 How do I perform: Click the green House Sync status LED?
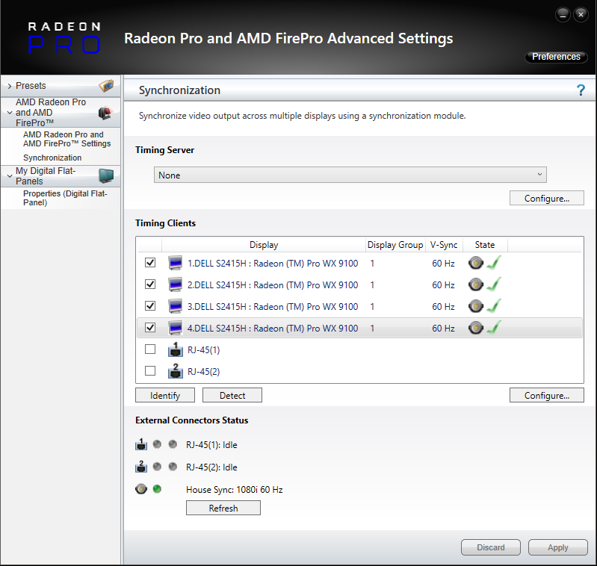click(157, 489)
